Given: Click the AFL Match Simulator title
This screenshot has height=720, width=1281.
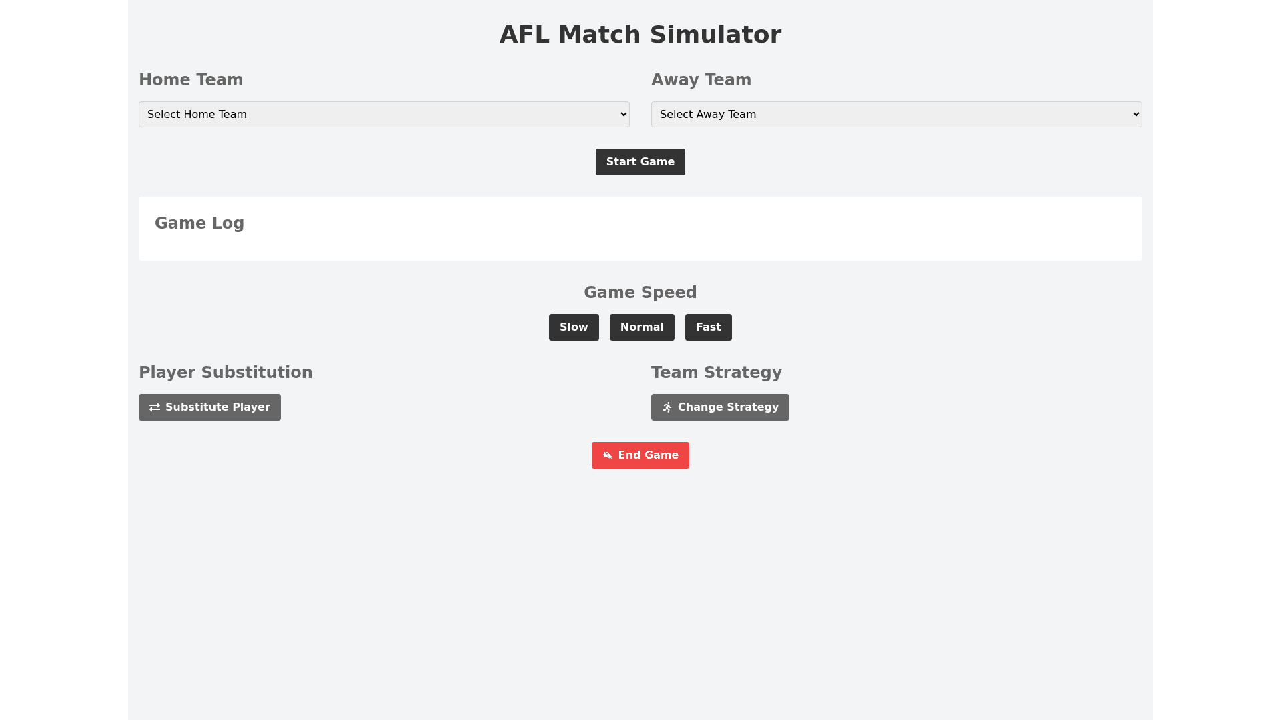Looking at the screenshot, I should pyautogui.click(x=640, y=35).
